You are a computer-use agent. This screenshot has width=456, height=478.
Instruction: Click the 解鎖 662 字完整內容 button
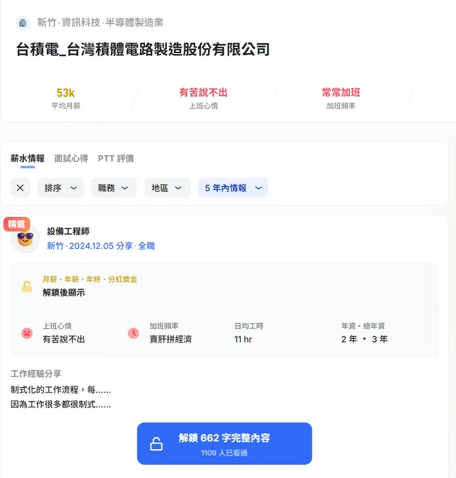tap(224, 444)
